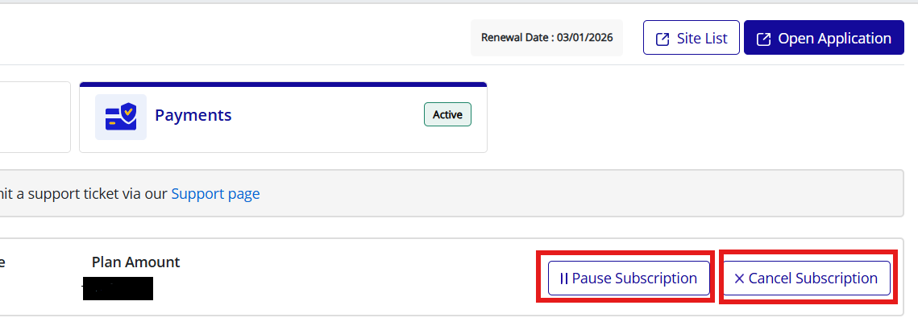This screenshot has height=326, width=918.
Task: Click the Active status badge
Action: tap(447, 115)
